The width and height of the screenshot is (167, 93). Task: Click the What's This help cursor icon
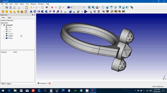click(x=47, y=7)
